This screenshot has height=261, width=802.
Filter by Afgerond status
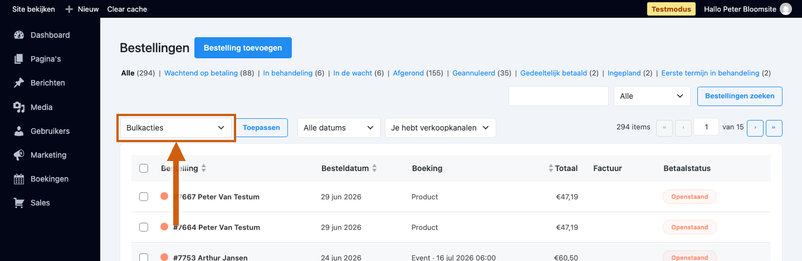coord(408,73)
